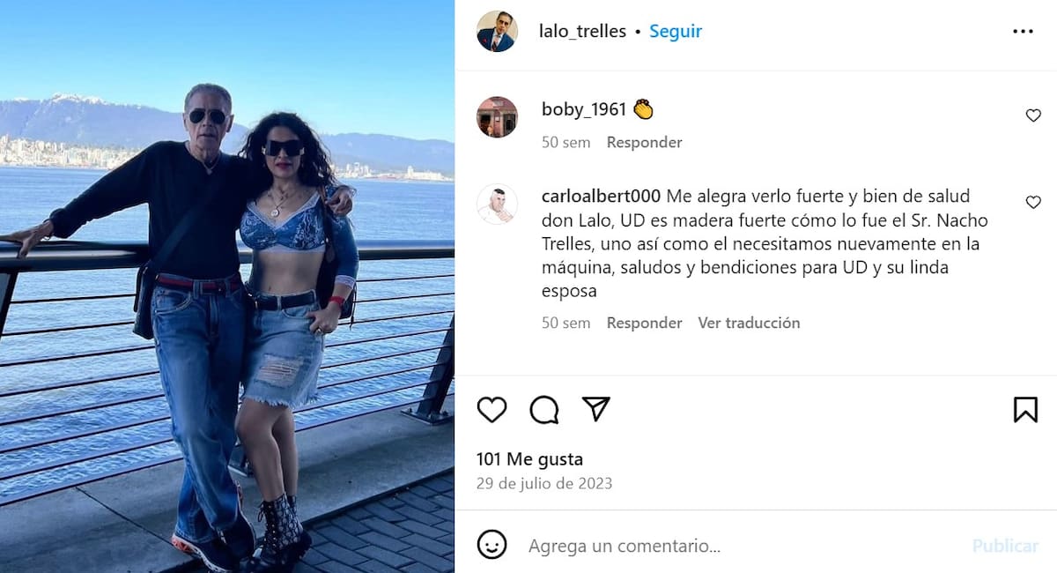Viewport: 1057px width, 573px height.
Task: Follow lalo_trelles with Seguir
Action: [676, 31]
